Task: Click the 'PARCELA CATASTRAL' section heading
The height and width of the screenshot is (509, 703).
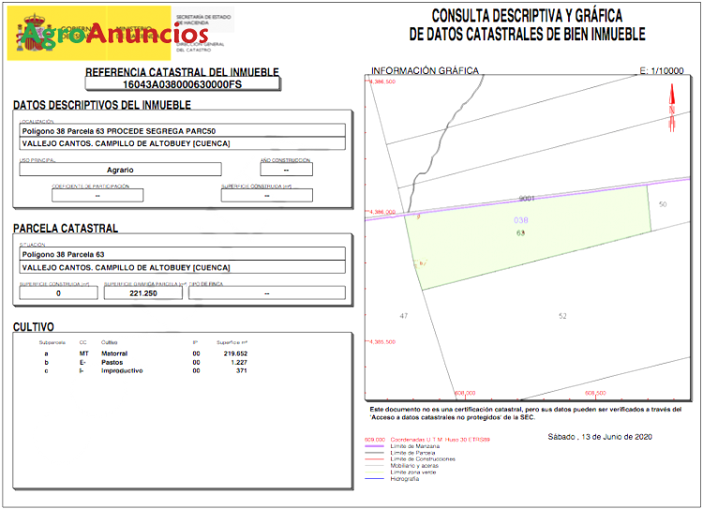Action: (x=66, y=229)
